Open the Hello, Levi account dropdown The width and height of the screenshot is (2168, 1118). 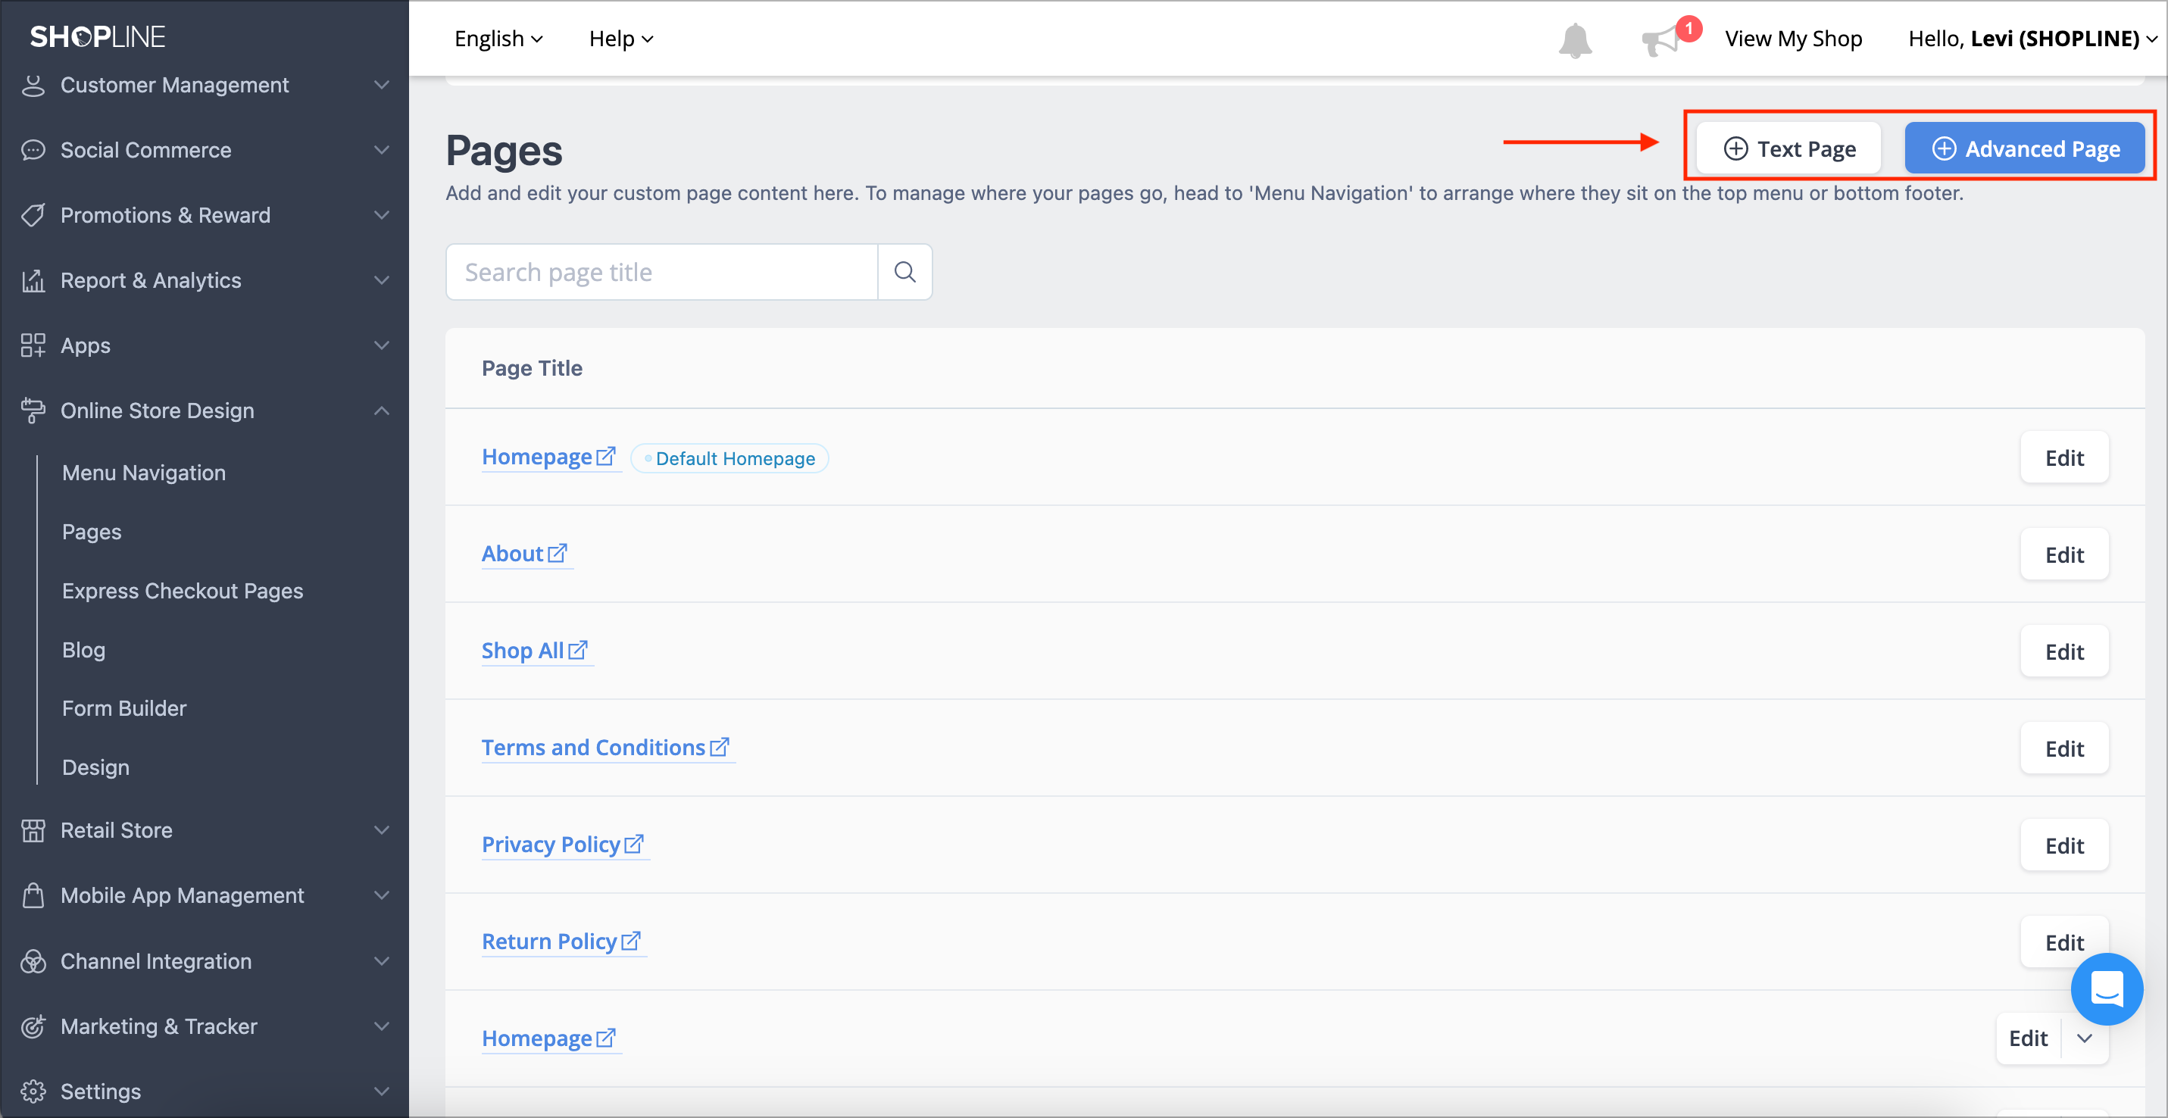click(2032, 39)
